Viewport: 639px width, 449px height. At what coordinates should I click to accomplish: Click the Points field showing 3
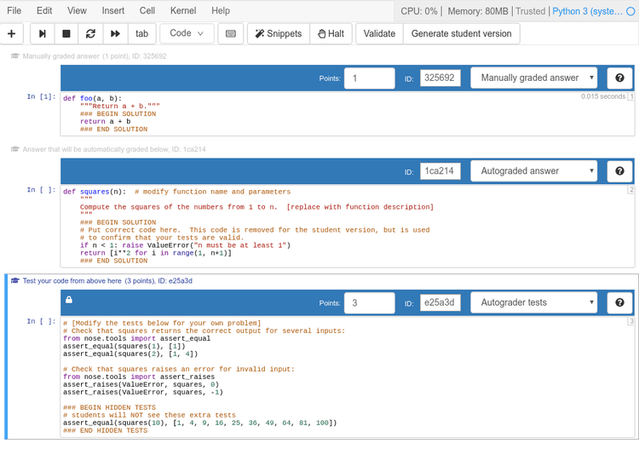click(x=369, y=302)
